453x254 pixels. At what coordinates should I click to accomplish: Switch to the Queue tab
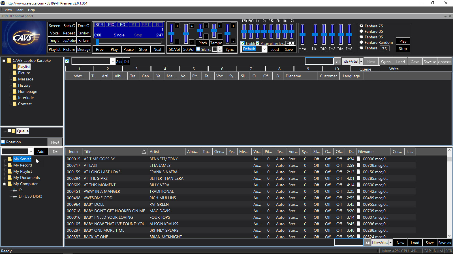(x=365, y=69)
